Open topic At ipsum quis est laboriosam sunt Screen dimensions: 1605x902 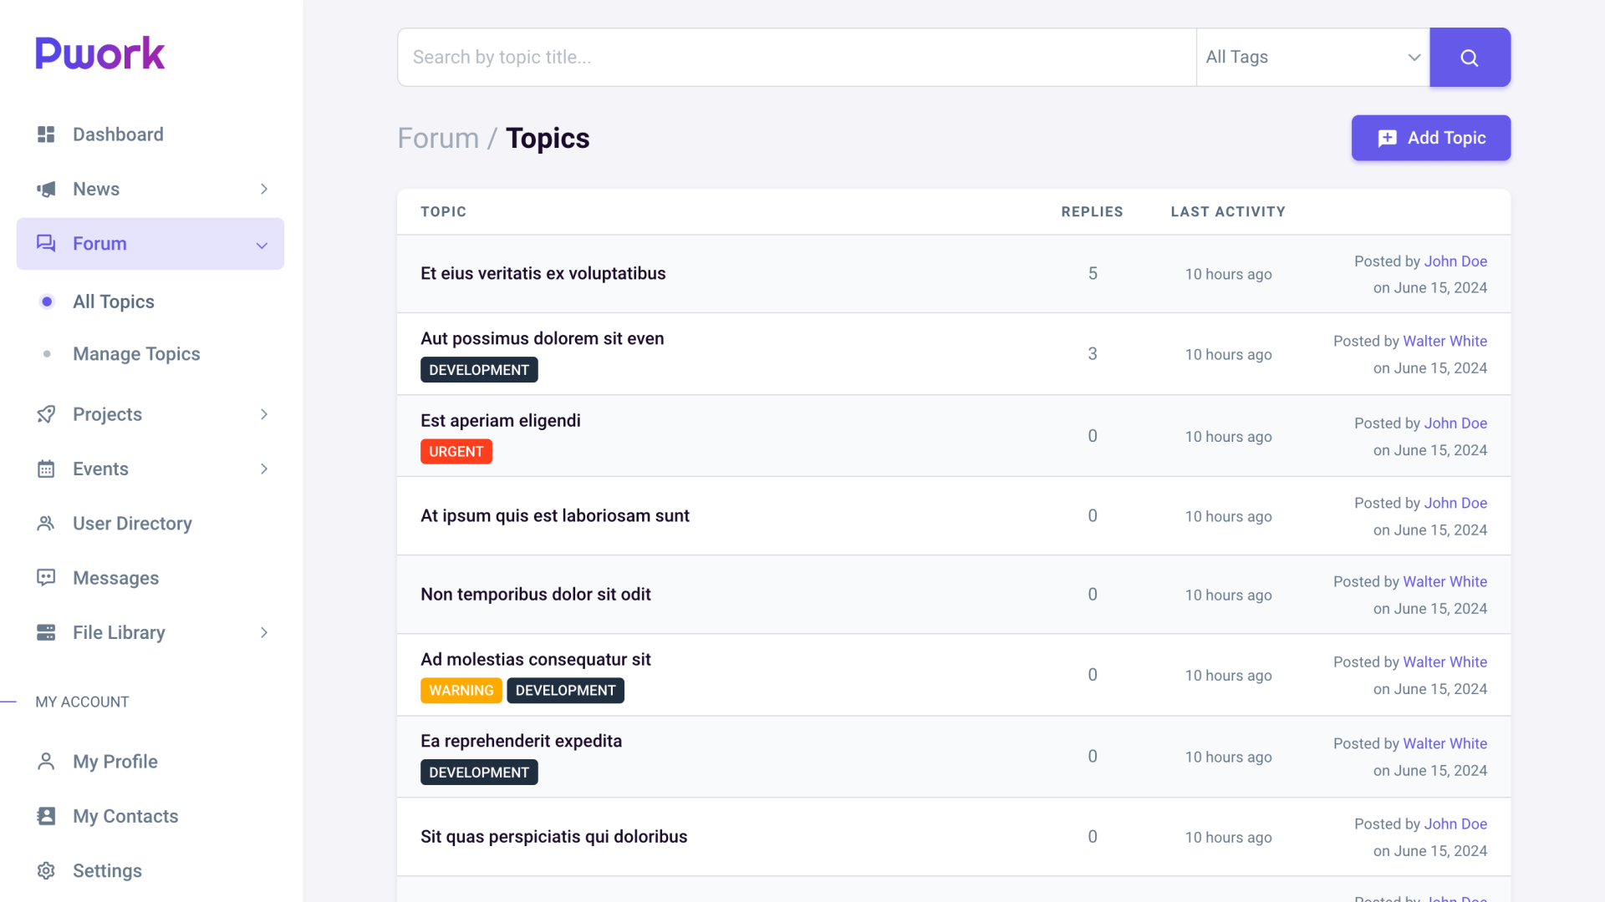click(554, 515)
